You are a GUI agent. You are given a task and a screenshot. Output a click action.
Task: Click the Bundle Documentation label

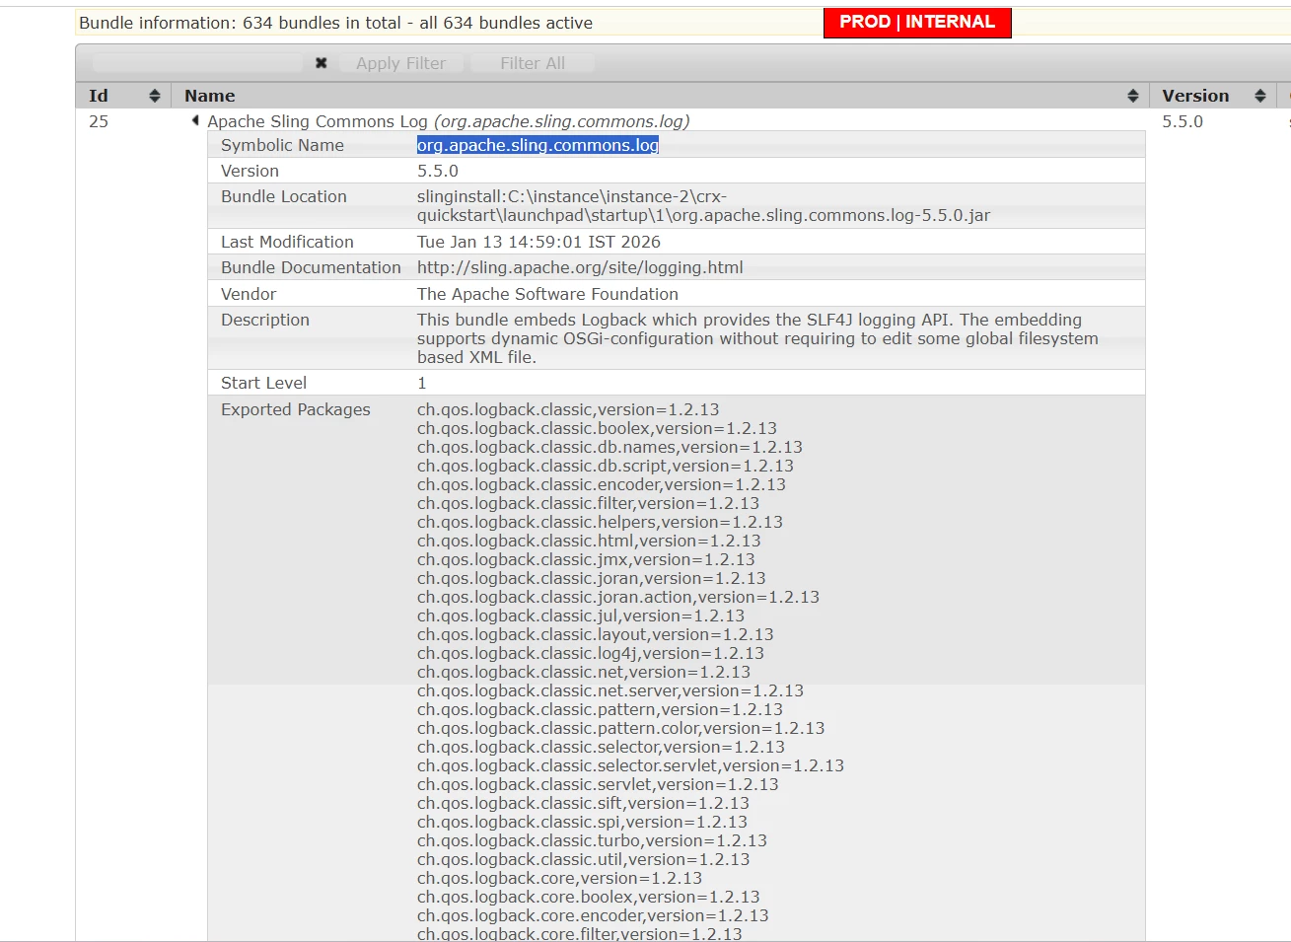pos(311,267)
